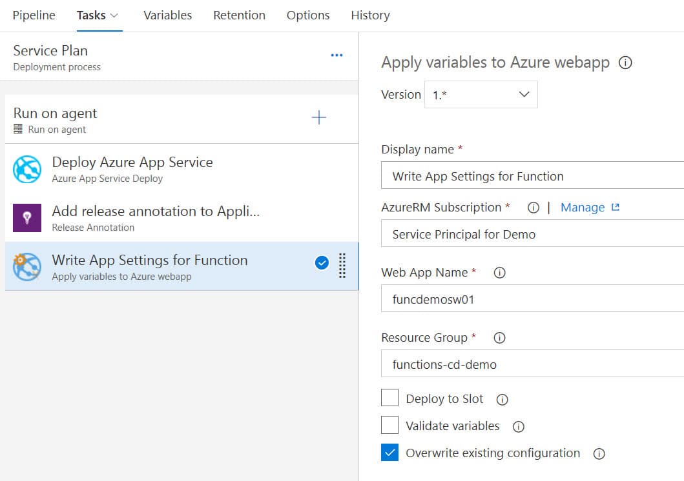Add a task with the plus icon
Image resolution: width=684 pixels, height=481 pixels.
click(319, 117)
